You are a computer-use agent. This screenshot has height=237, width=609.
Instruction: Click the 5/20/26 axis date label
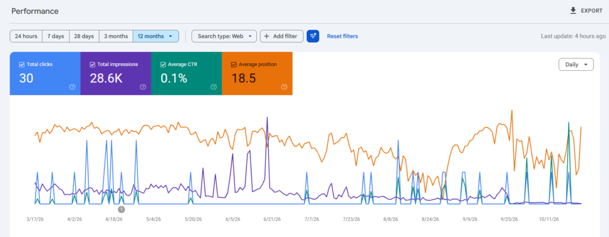coord(193,220)
